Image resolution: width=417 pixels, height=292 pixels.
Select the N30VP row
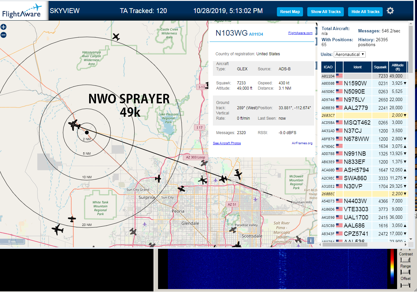(x=364, y=186)
